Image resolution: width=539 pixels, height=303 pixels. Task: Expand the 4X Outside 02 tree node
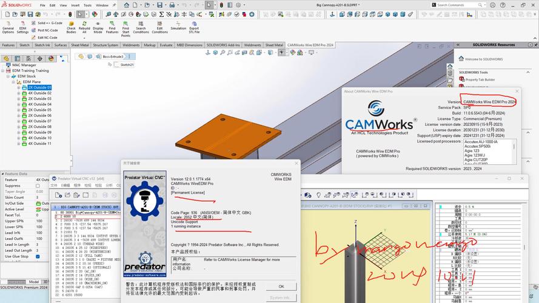coord(19,93)
